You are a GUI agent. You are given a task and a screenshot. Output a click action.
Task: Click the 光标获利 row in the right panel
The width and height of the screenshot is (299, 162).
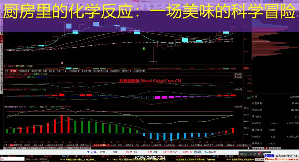pyautogui.click(x=275, y=110)
